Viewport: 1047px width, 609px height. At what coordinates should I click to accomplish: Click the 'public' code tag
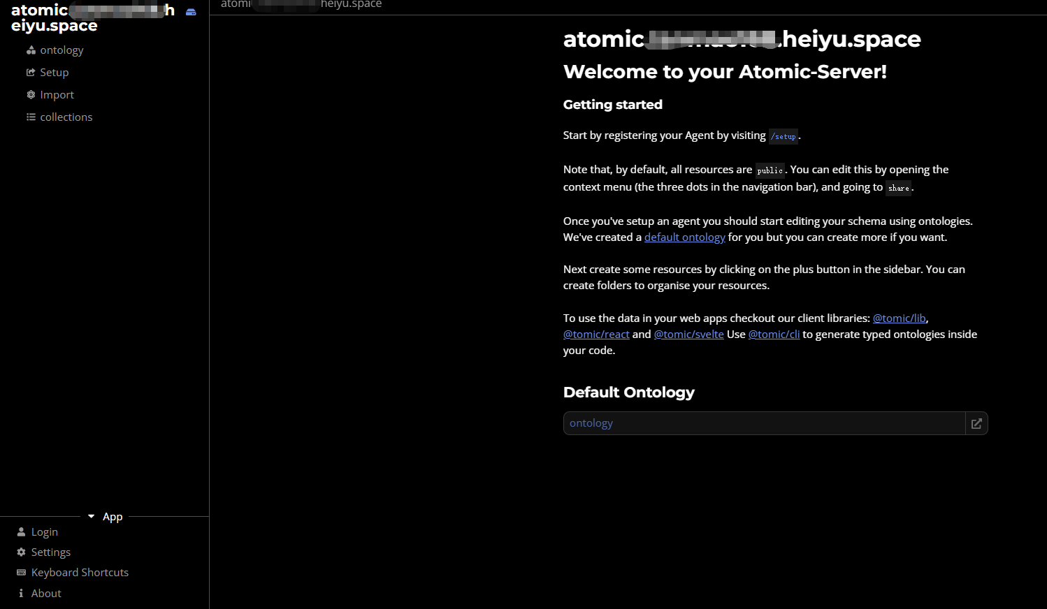(770, 170)
